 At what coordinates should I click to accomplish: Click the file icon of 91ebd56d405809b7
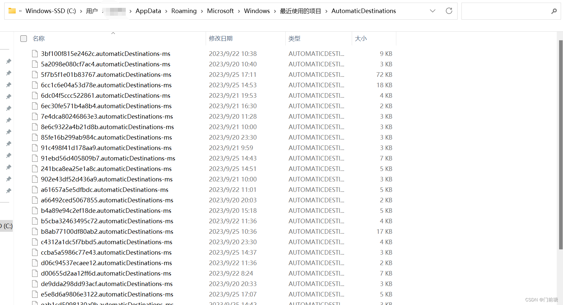(35, 158)
